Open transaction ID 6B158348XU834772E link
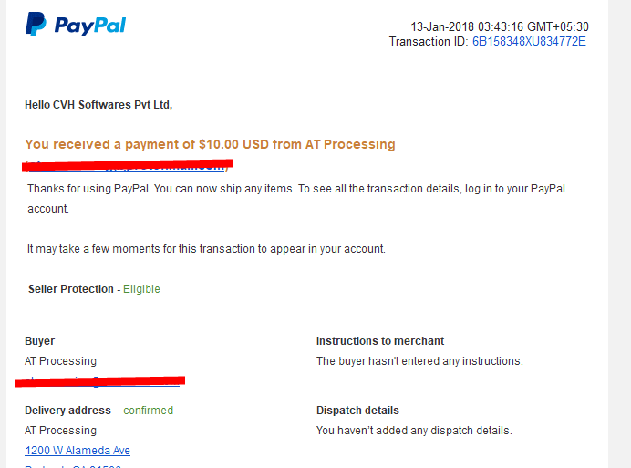631x468 pixels. [x=529, y=41]
